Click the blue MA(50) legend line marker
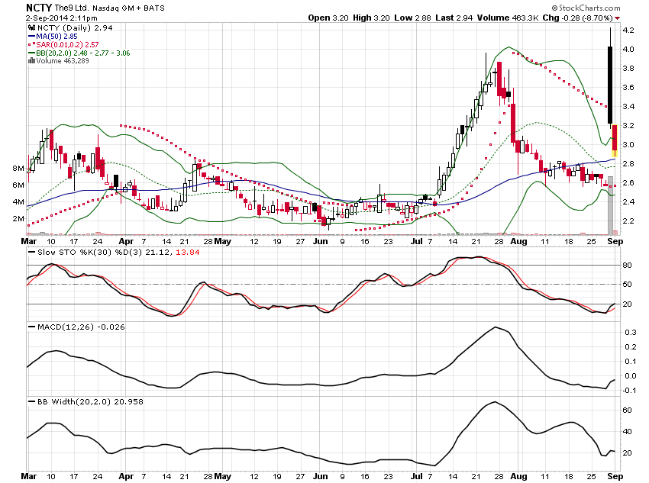The height and width of the screenshot is (483, 649). coord(31,37)
